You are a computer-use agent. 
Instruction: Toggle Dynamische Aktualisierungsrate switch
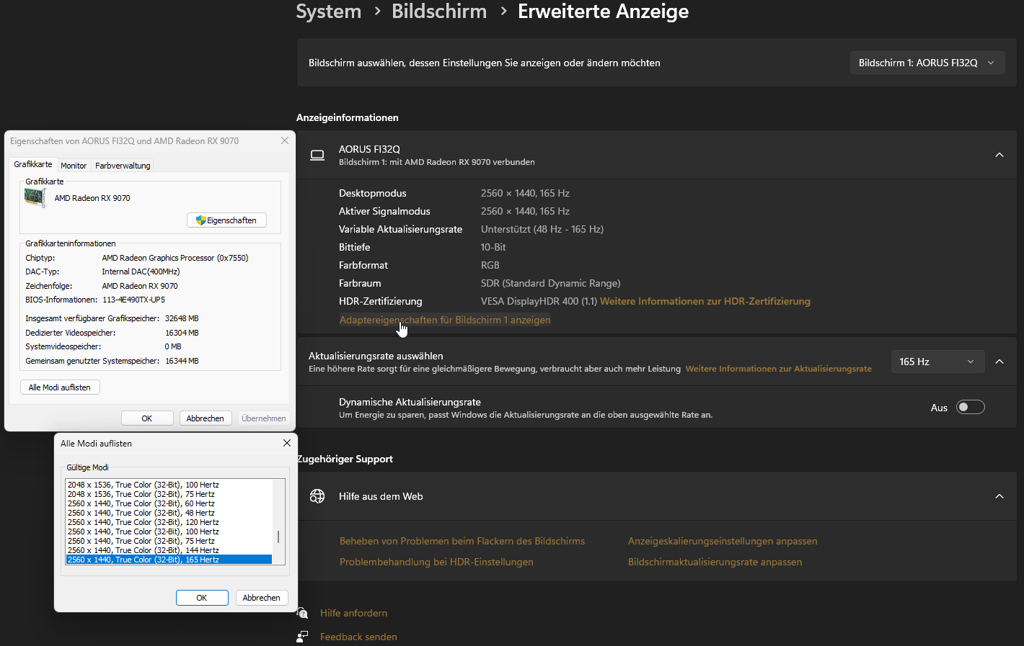(x=970, y=408)
